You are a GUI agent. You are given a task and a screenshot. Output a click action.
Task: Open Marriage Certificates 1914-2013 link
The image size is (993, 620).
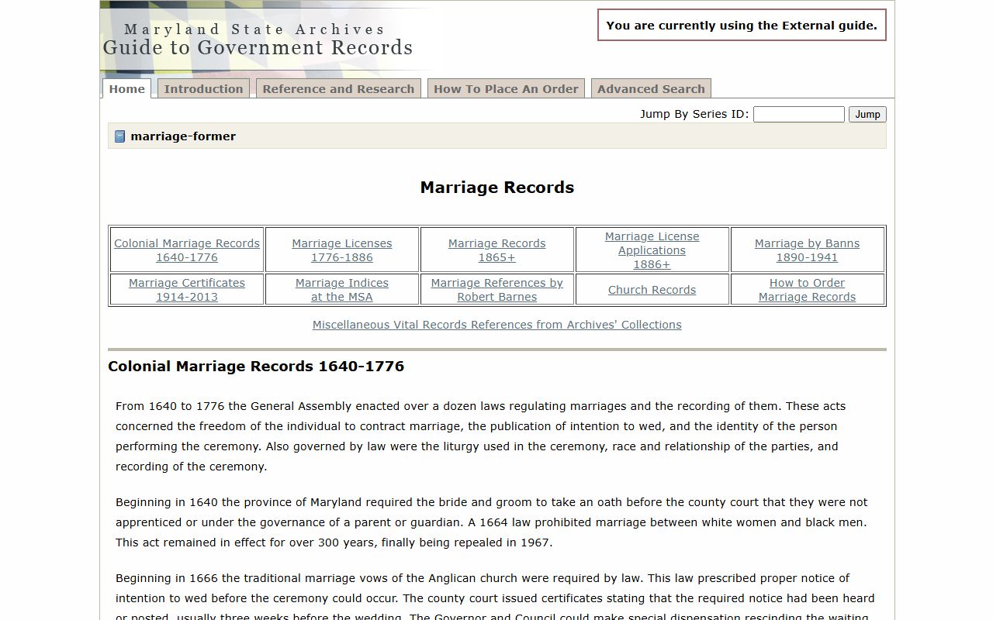coord(187,290)
